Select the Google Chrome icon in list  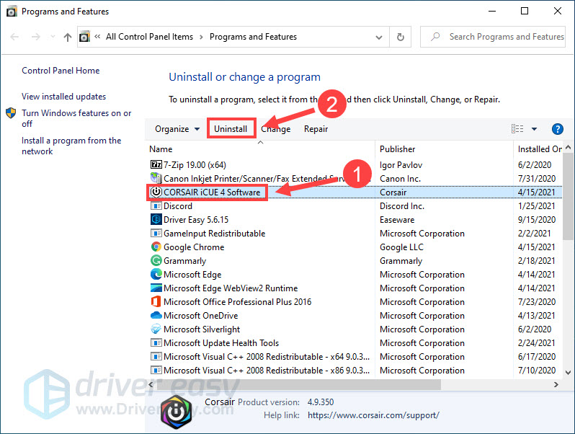coord(156,247)
